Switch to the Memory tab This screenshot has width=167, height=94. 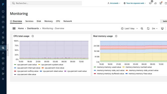48,21
